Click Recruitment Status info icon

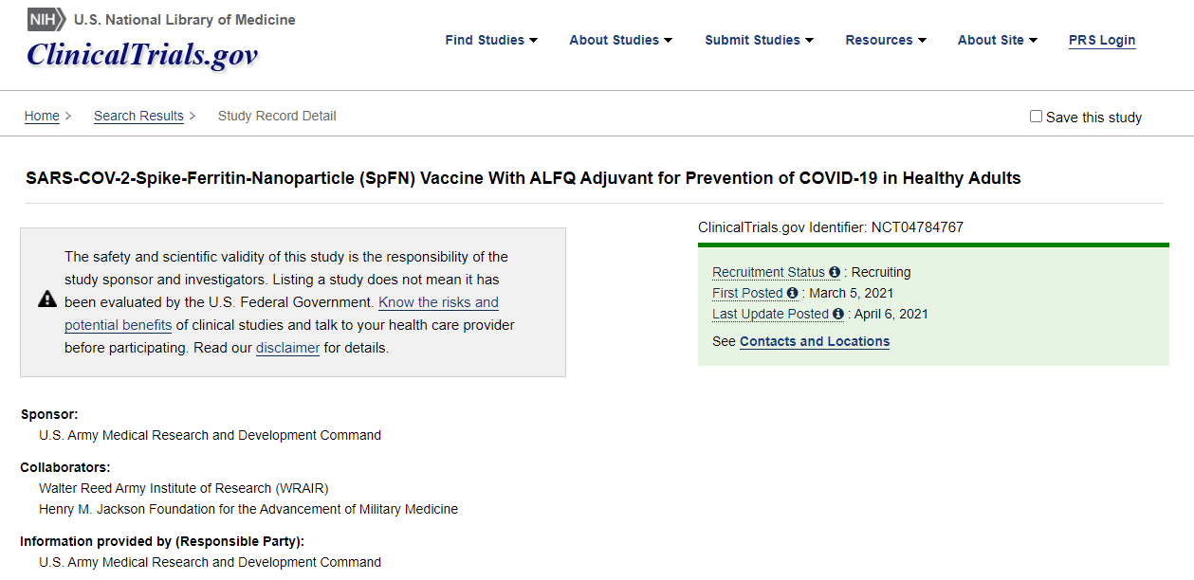(x=835, y=273)
